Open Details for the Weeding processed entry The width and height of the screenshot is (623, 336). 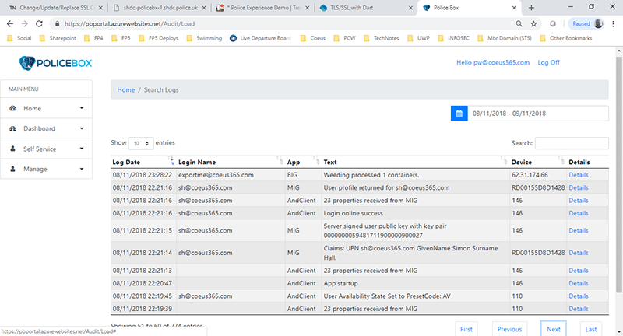579,175
